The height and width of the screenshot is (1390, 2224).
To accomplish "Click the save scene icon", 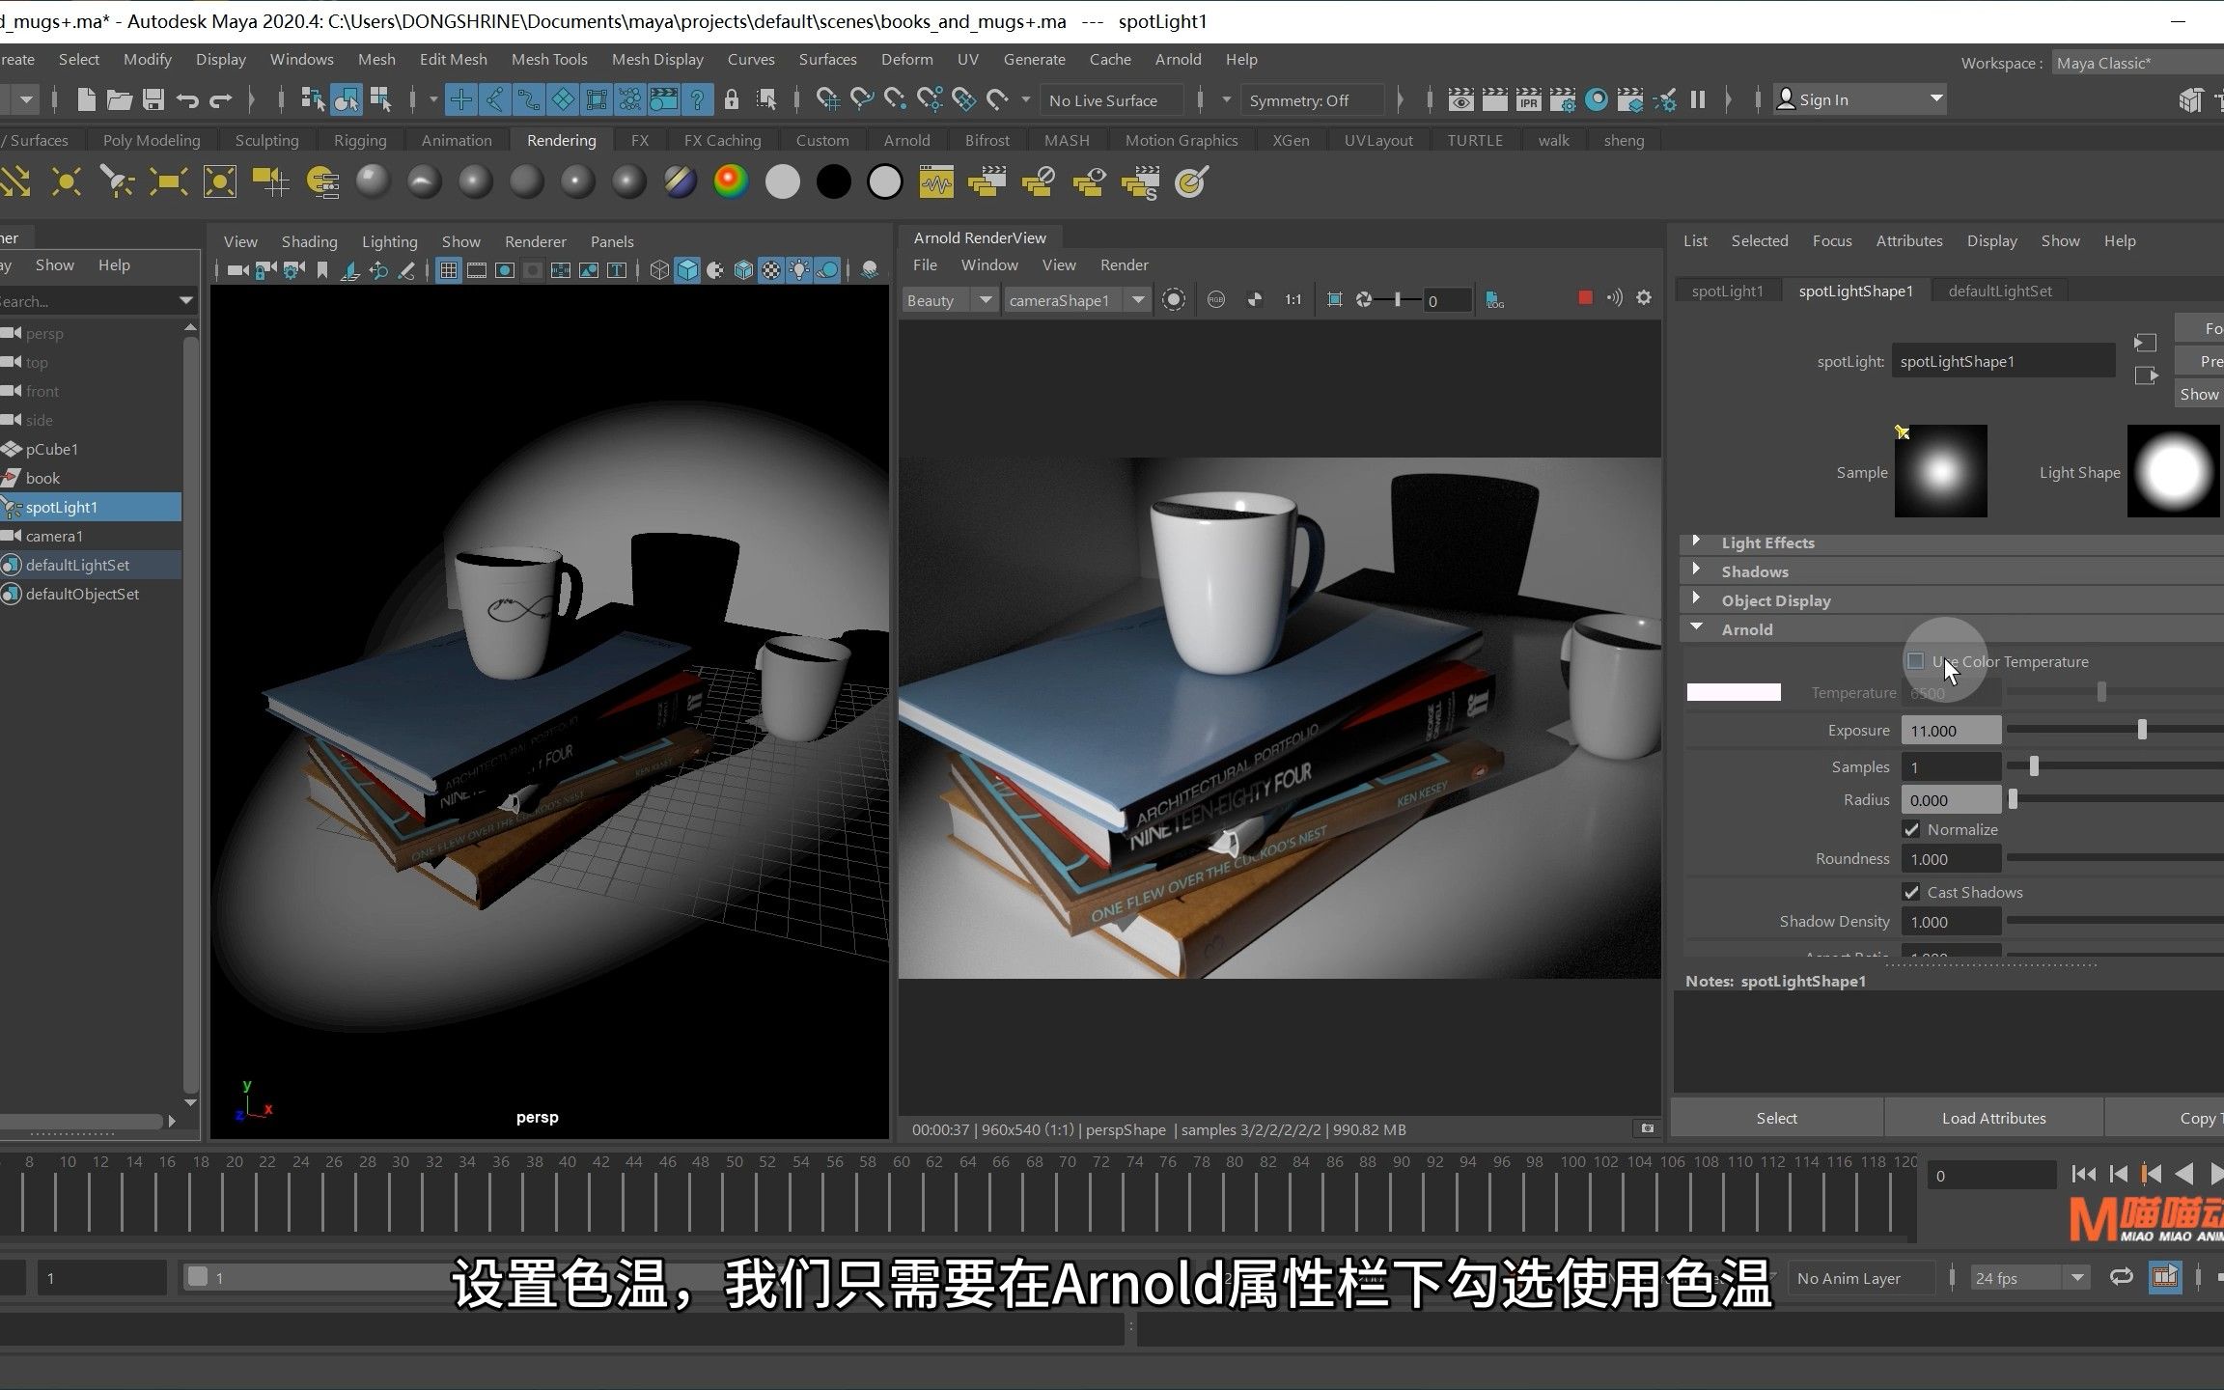I will click(153, 99).
